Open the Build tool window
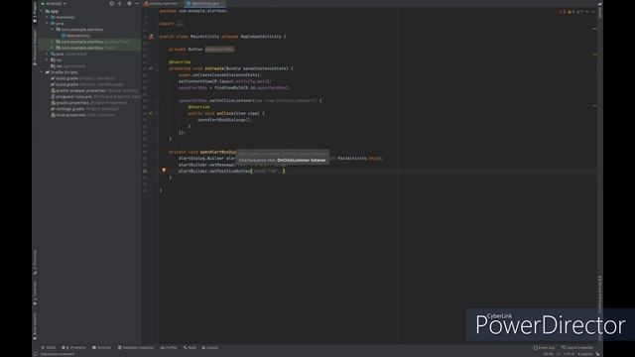635x357 pixels. pyautogui.click(x=190, y=348)
